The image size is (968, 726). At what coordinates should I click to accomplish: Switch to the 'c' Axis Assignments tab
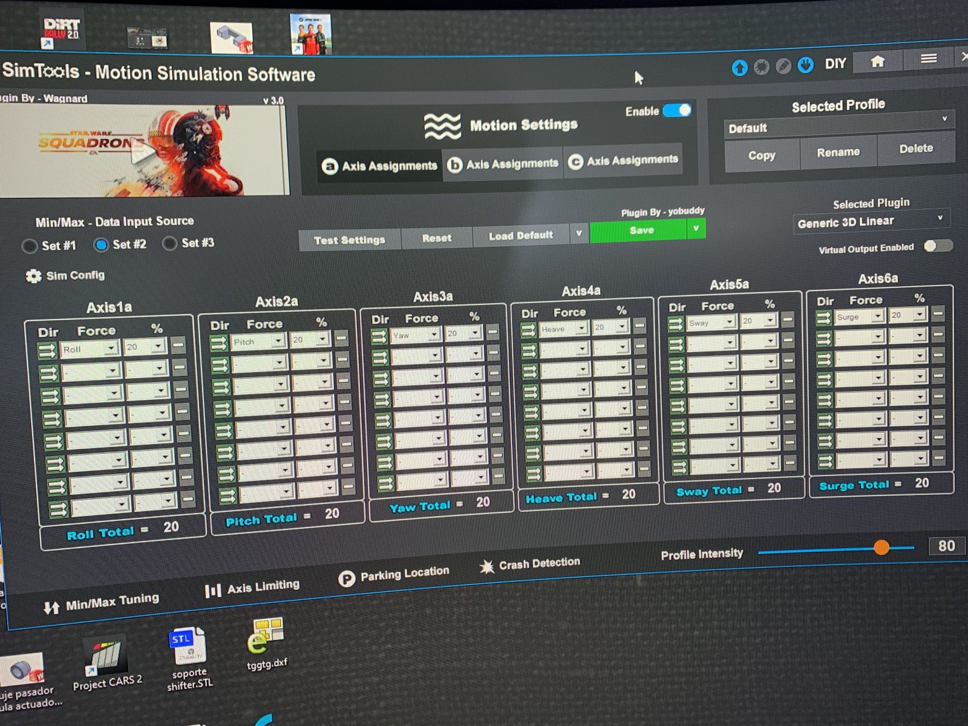coord(623,160)
